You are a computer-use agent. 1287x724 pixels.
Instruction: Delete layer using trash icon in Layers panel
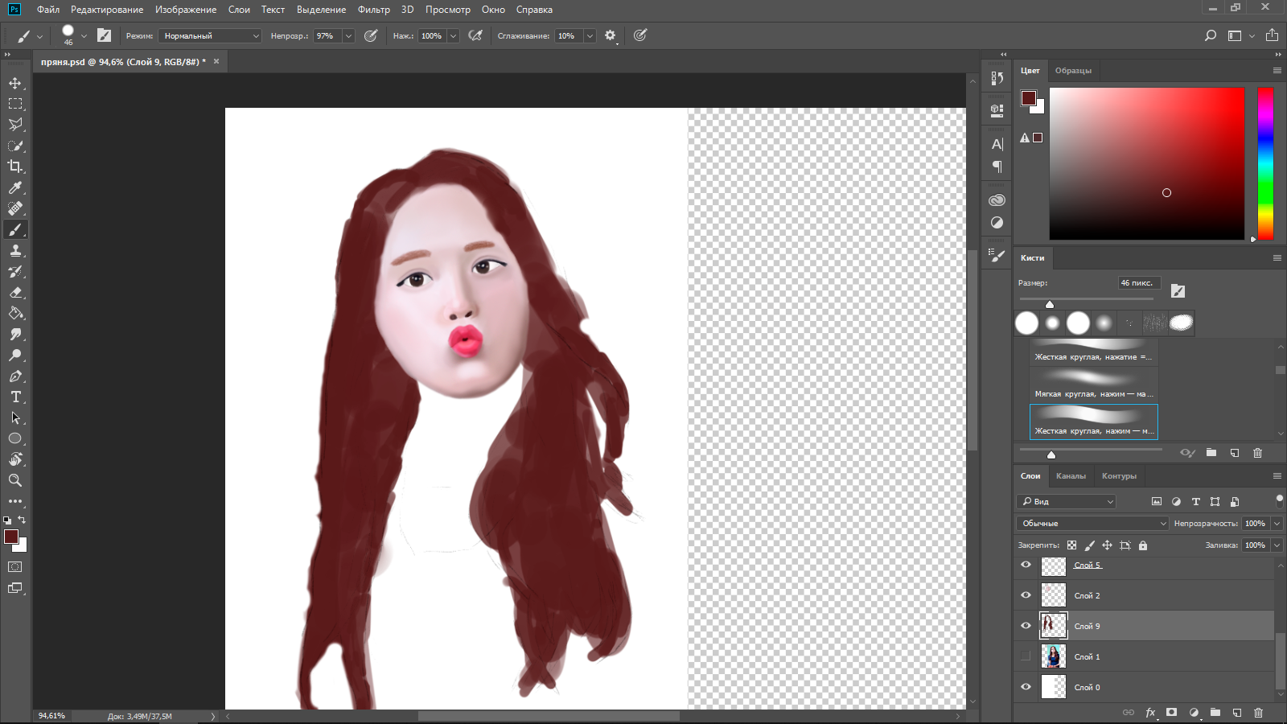(x=1258, y=713)
